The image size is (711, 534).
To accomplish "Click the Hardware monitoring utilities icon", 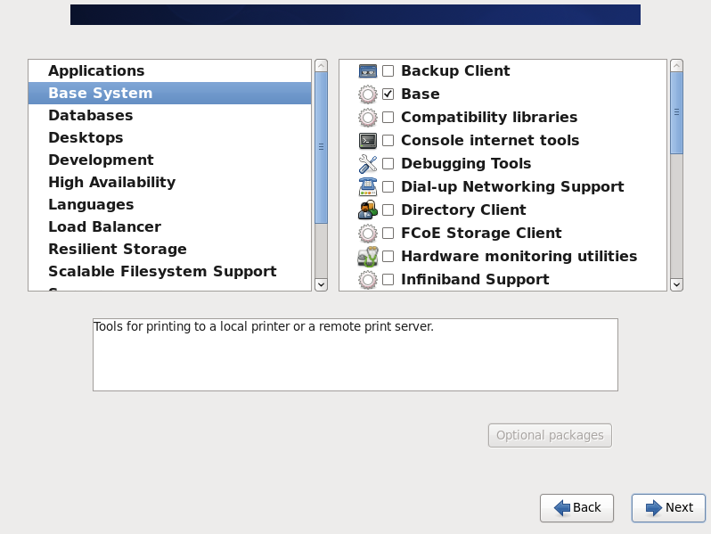I will point(368,257).
